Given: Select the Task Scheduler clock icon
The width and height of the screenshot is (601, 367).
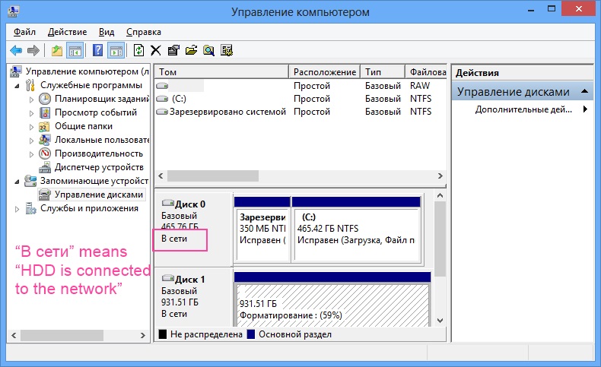Looking at the screenshot, I should (45, 99).
